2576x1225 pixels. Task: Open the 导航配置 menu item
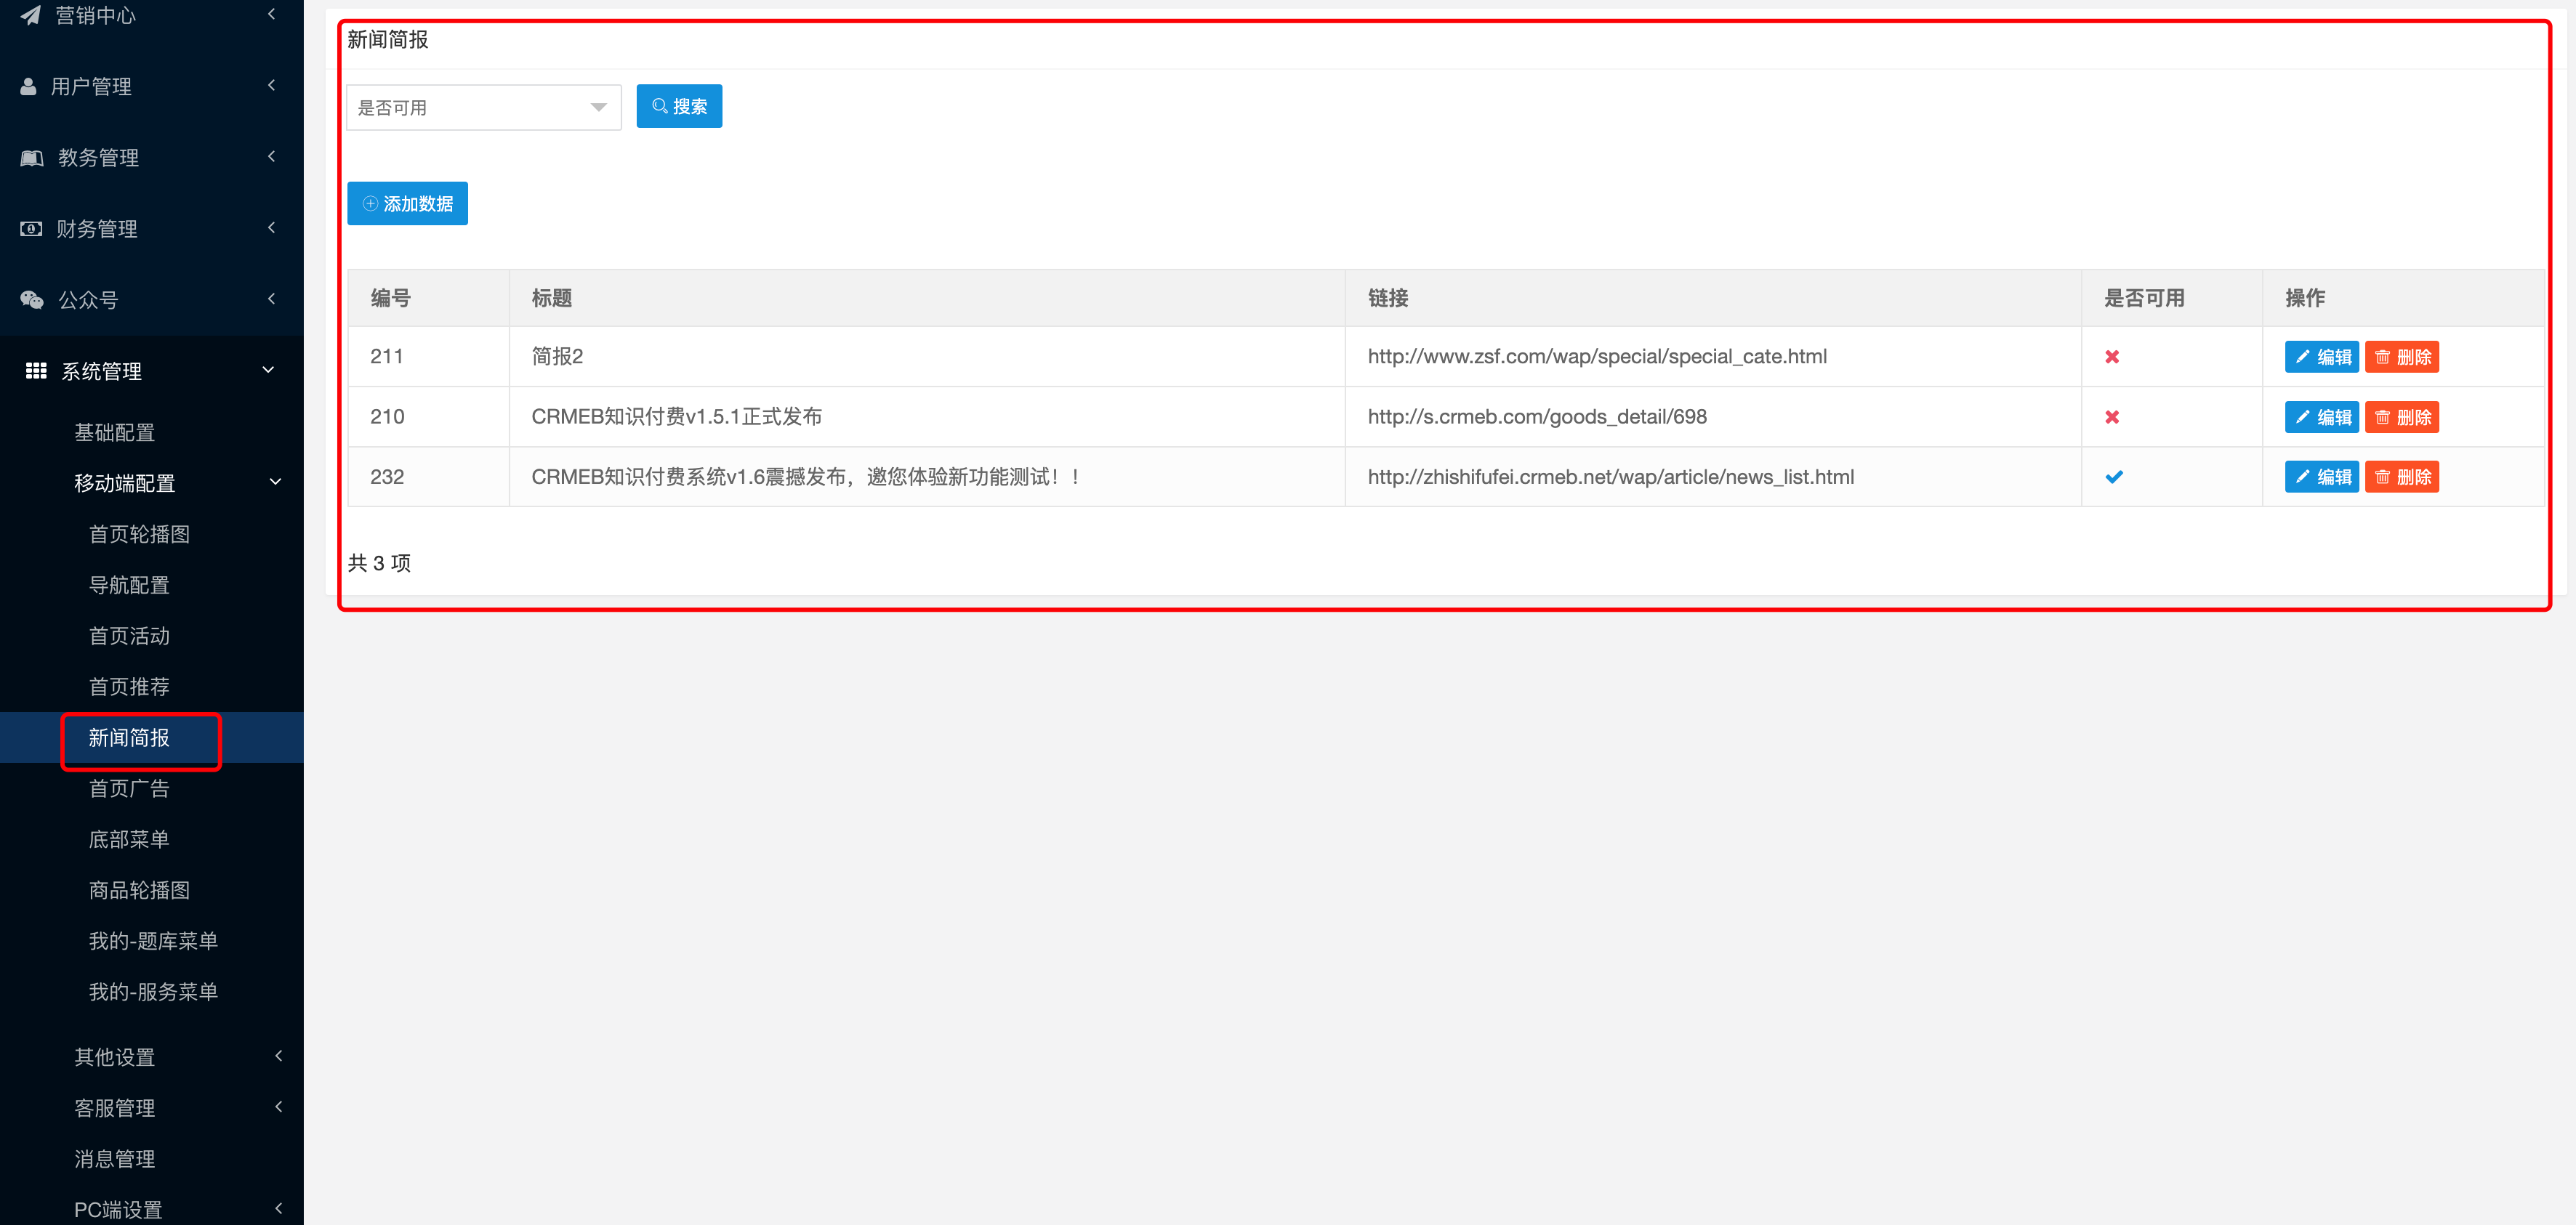129,585
